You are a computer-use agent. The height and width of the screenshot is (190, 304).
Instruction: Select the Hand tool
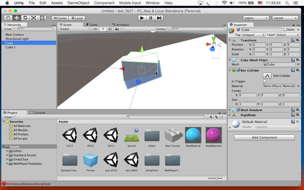[8, 18]
